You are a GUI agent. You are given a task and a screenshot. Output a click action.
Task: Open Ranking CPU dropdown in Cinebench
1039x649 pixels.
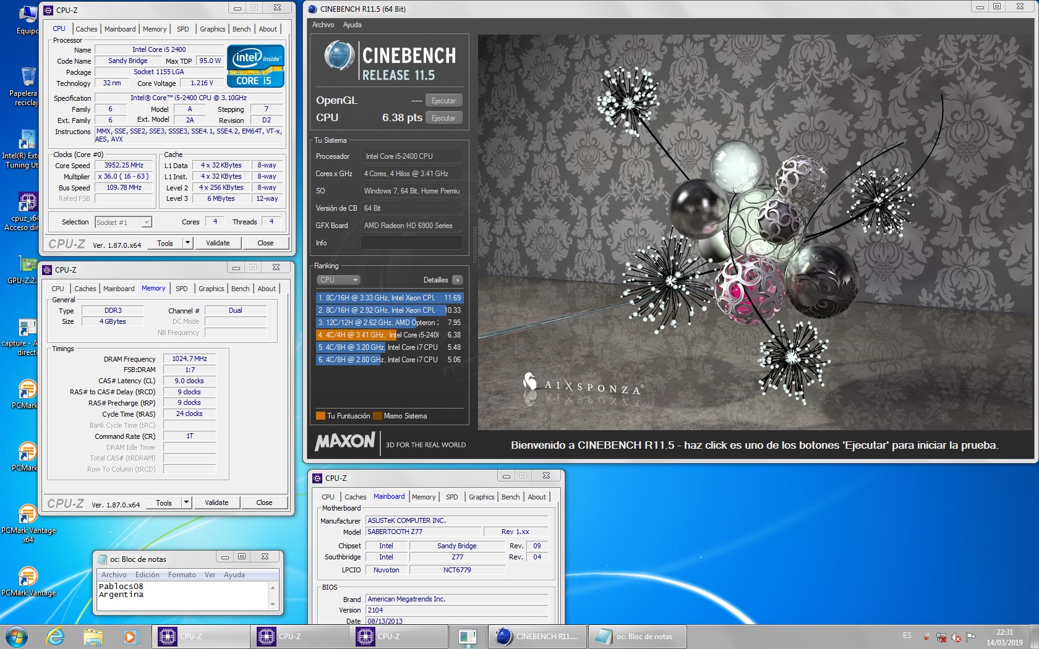[x=338, y=280]
